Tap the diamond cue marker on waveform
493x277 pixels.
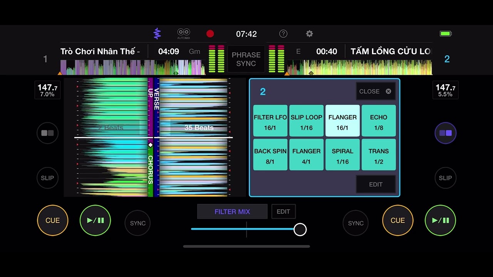tap(151, 145)
